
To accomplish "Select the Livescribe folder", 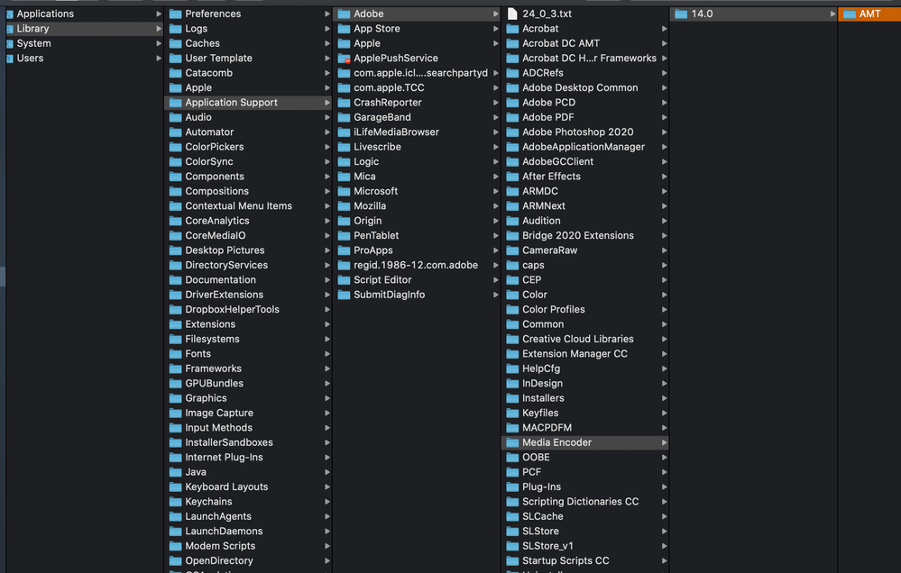I will 418,147.
